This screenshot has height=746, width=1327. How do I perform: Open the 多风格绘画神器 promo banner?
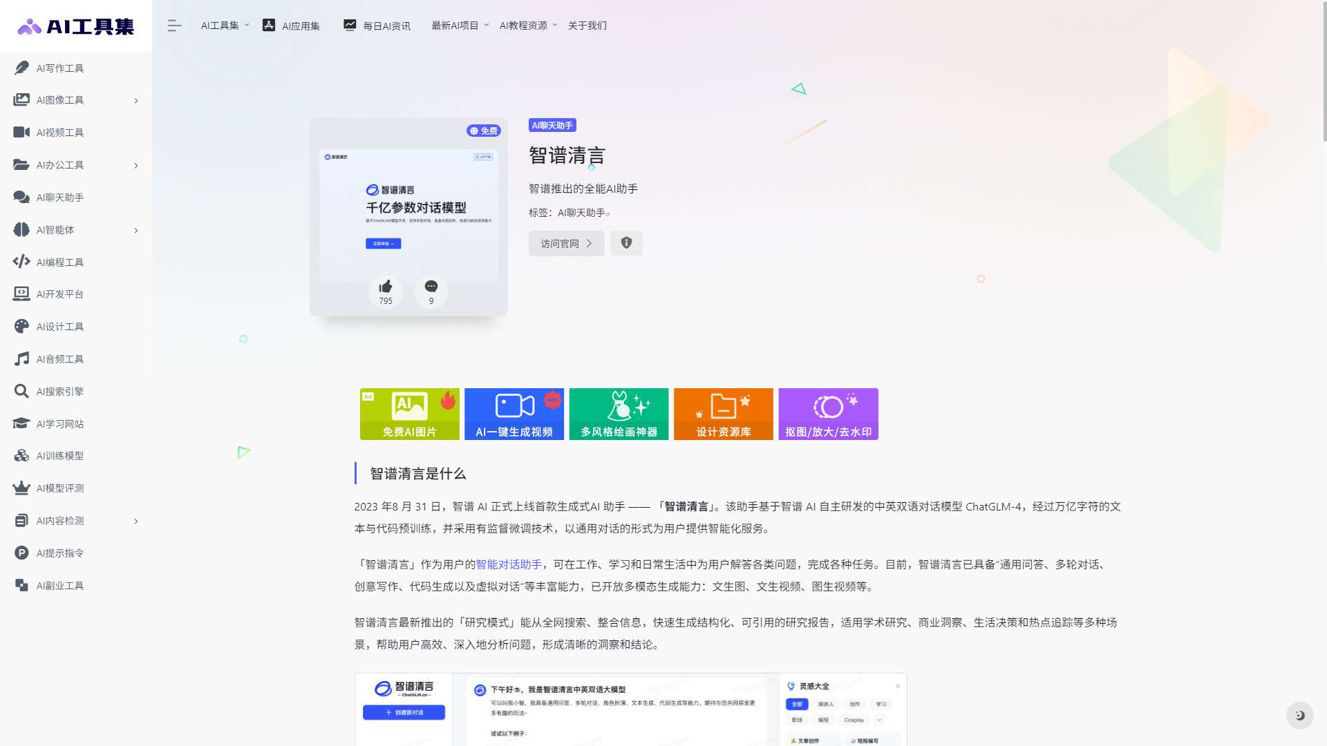click(619, 414)
